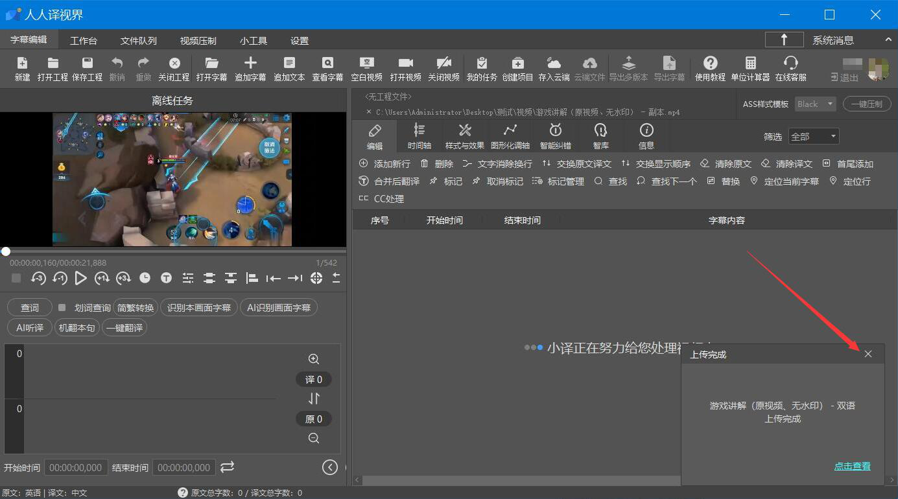
Task: Click the 点击查看 link in notification
Action: 852,466
